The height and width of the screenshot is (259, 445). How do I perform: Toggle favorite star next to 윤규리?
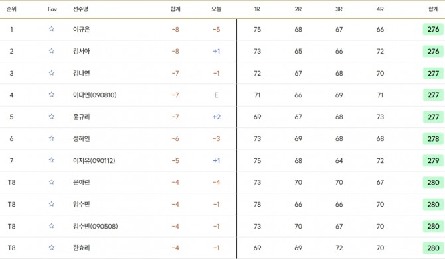click(51, 117)
